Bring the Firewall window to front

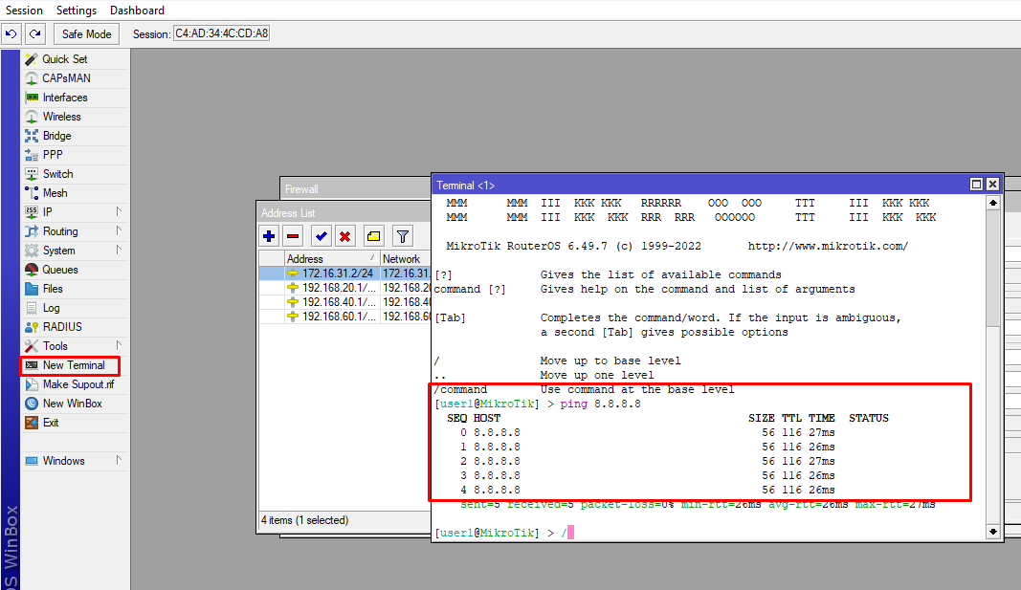tap(356, 189)
